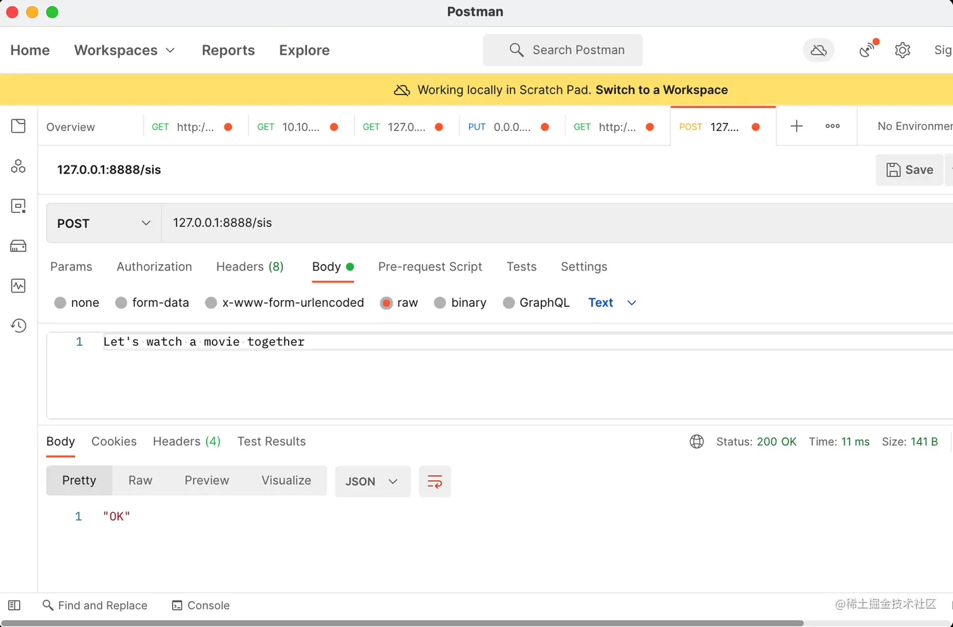The height and width of the screenshot is (627, 953).
Task: Open Find and Replace
Action: click(95, 606)
